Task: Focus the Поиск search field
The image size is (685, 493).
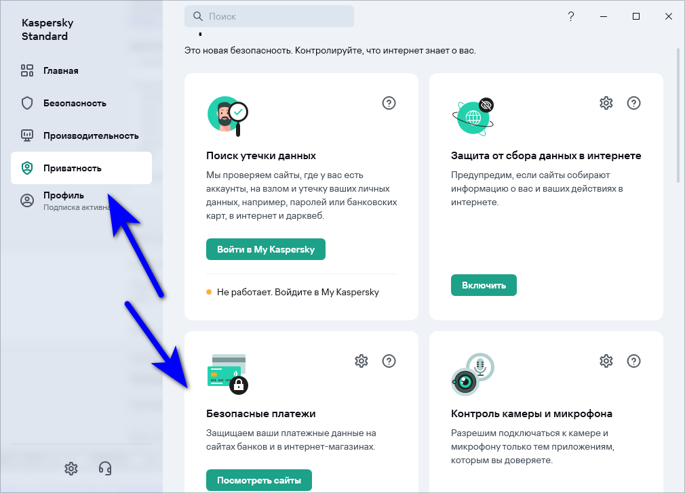Action: point(269,16)
